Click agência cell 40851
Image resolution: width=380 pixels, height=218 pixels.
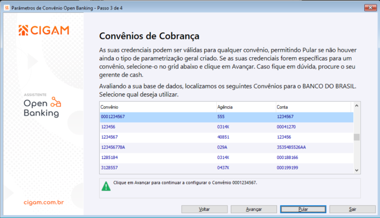pos(223,137)
